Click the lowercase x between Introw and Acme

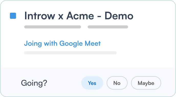pos(61,17)
